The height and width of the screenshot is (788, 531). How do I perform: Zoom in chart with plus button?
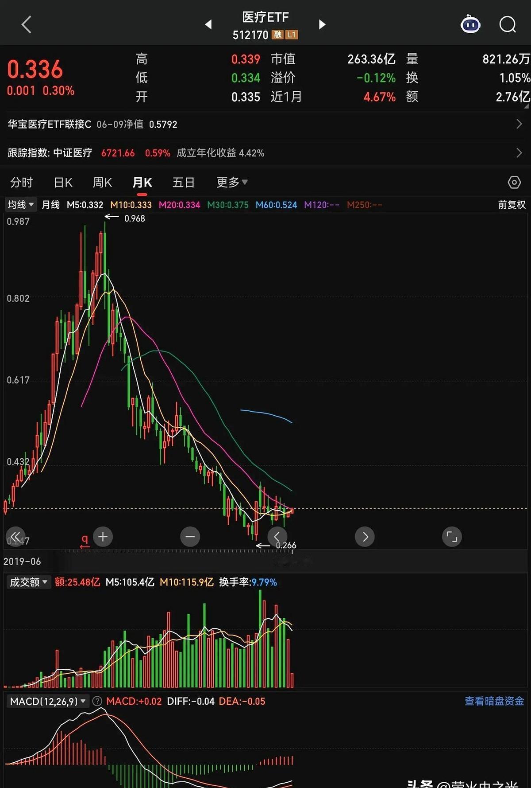tap(103, 537)
